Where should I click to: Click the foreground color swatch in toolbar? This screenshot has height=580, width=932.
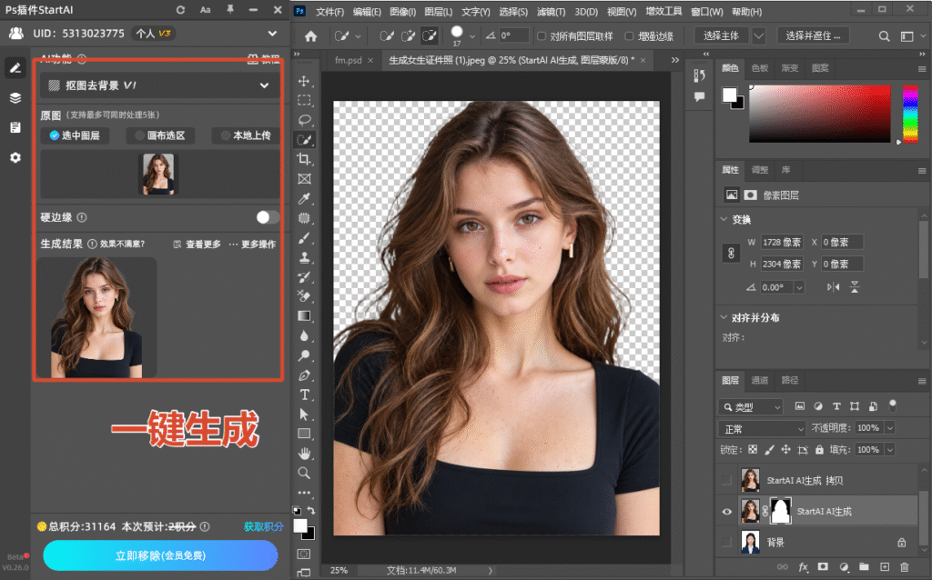(x=300, y=526)
